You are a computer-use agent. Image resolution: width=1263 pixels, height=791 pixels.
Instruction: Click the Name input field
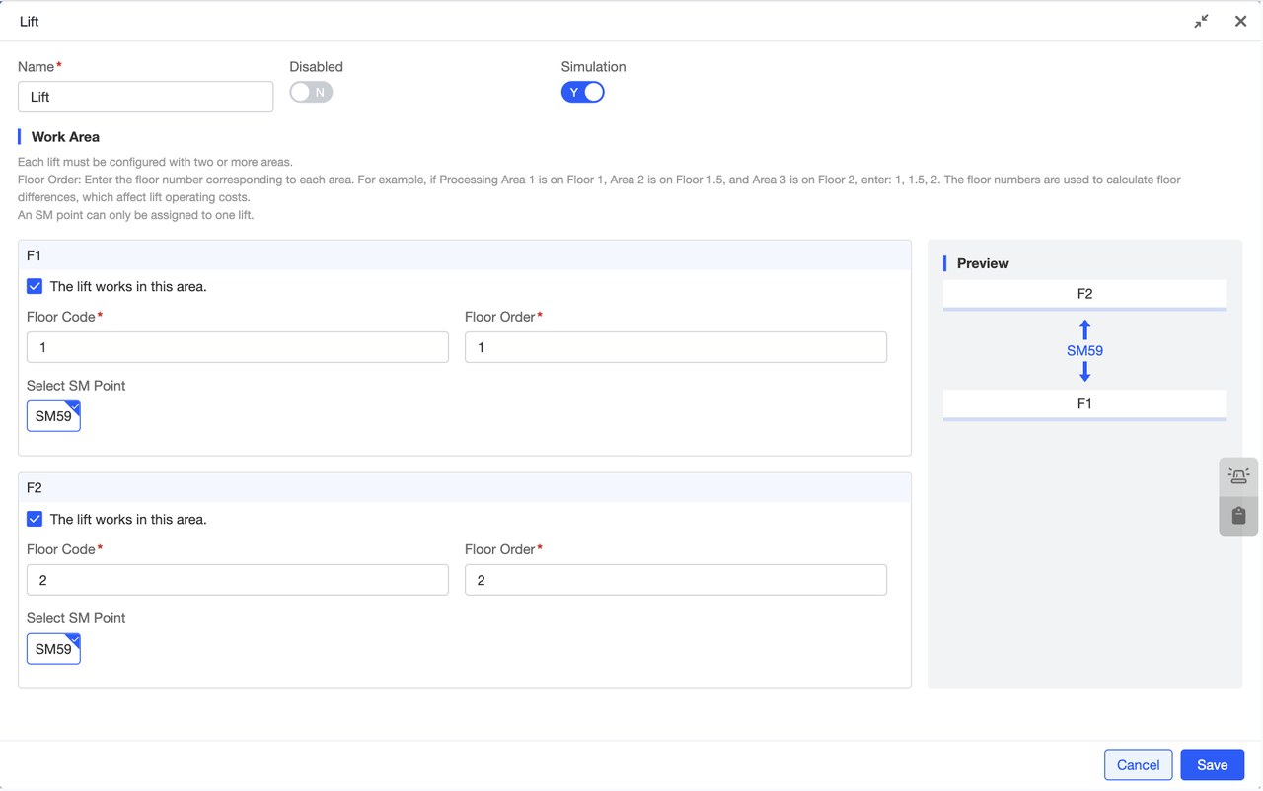pyautogui.click(x=145, y=97)
